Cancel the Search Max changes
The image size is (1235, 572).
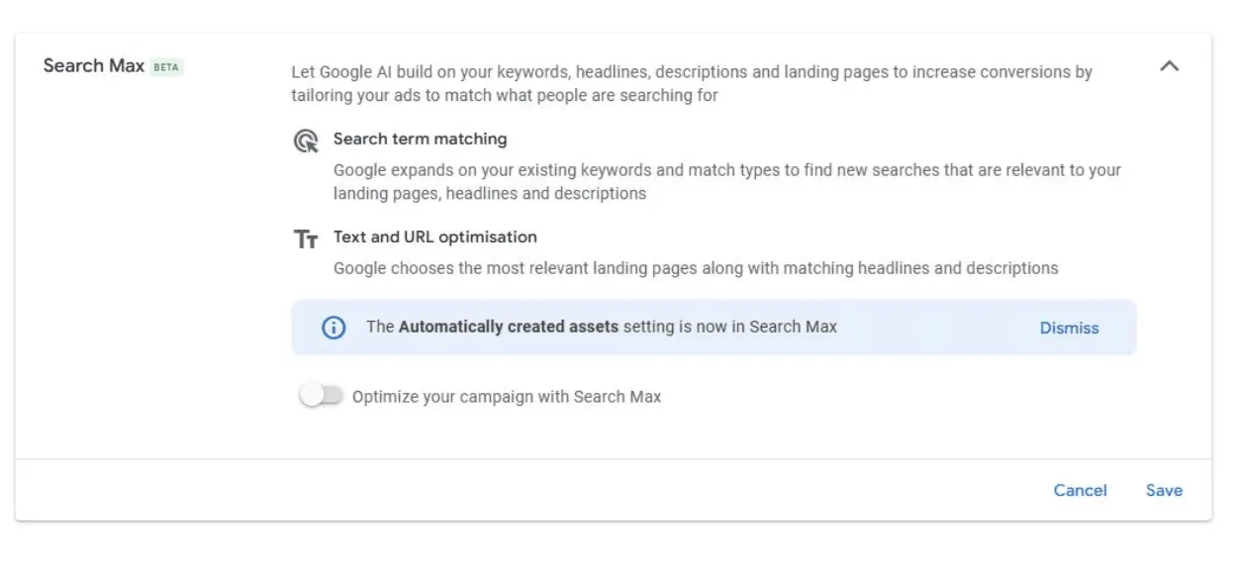1080,490
